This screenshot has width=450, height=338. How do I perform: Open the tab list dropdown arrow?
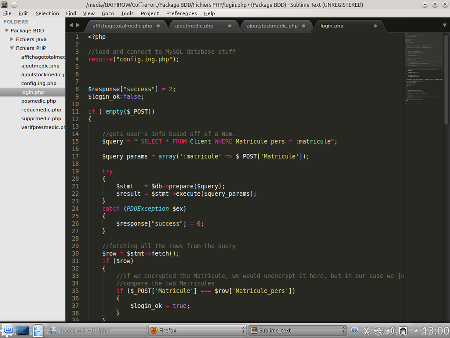pyautogui.click(x=444, y=25)
